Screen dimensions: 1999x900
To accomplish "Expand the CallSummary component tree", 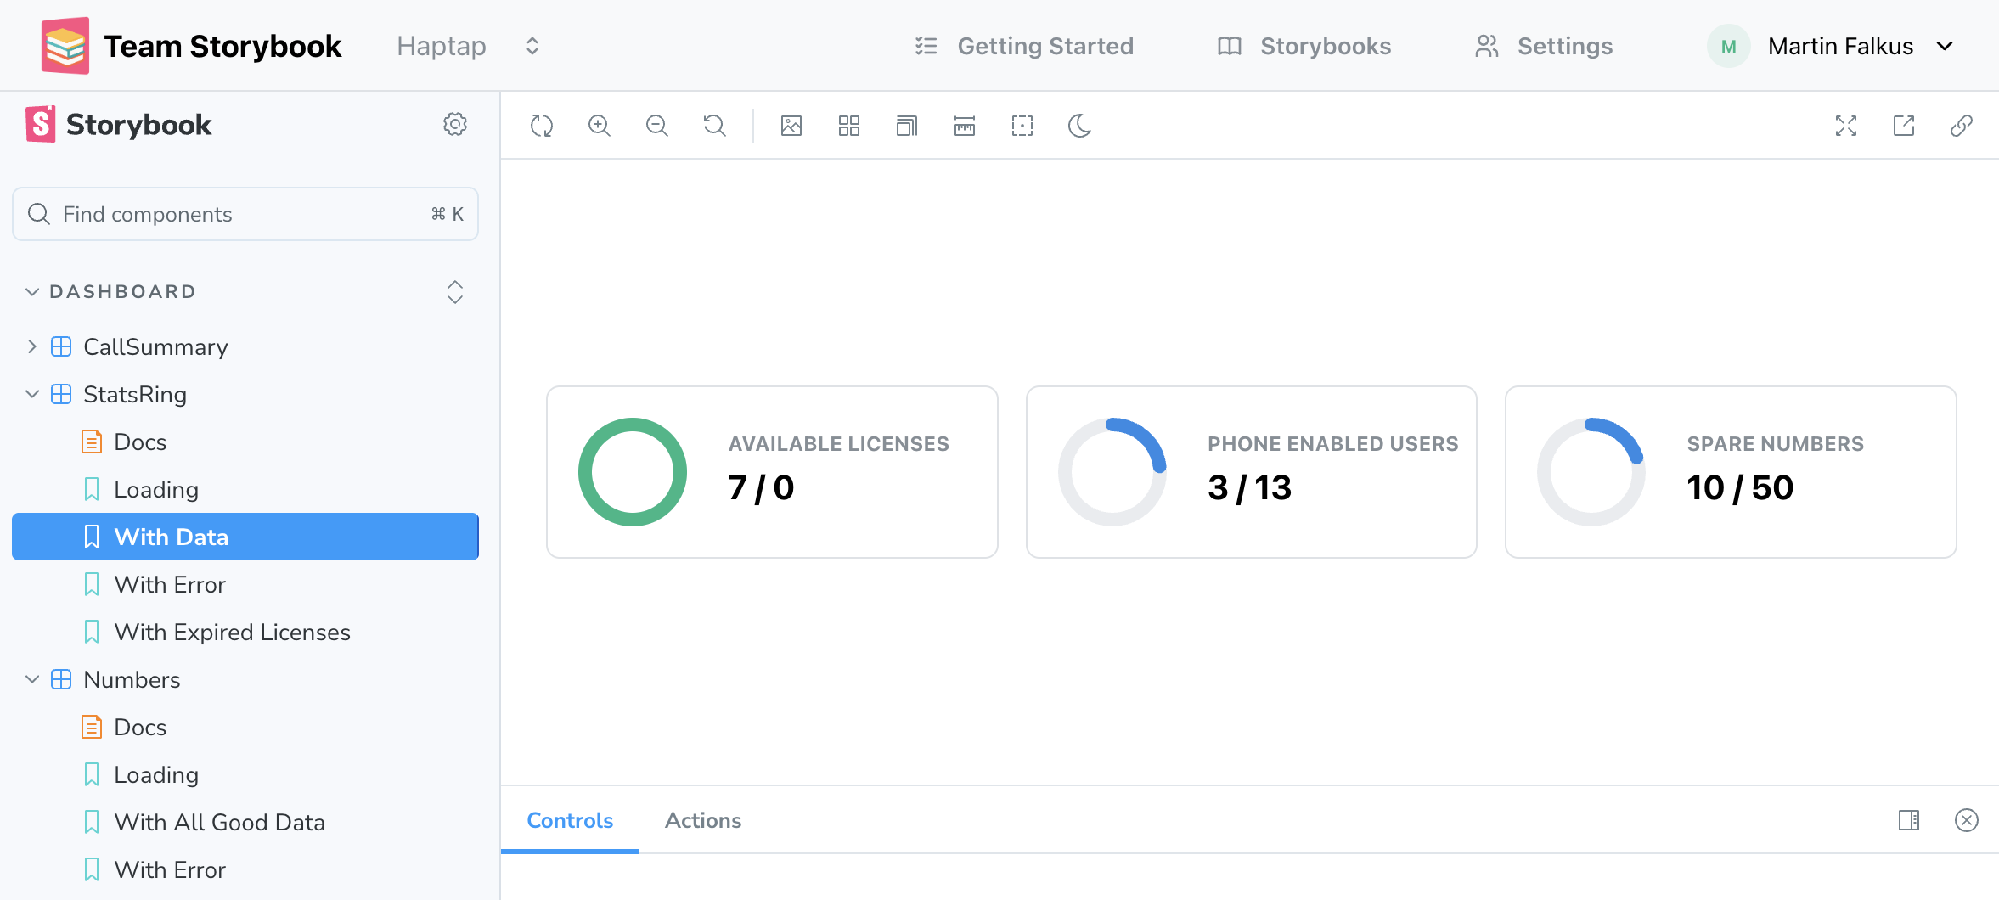I will 32,346.
